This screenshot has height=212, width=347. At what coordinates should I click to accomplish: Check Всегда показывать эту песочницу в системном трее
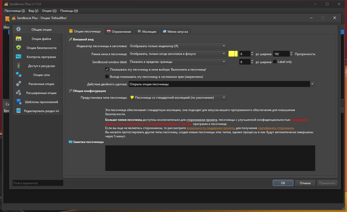point(107,77)
